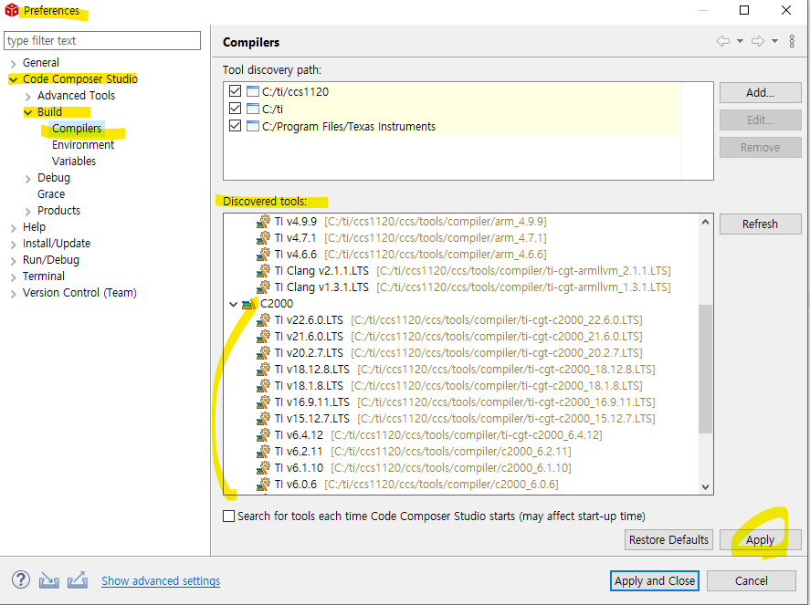Viewport: 810px width, 605px height.
Task: Click the TI v4.6.6 compiler icon
Action: point(264,255)
